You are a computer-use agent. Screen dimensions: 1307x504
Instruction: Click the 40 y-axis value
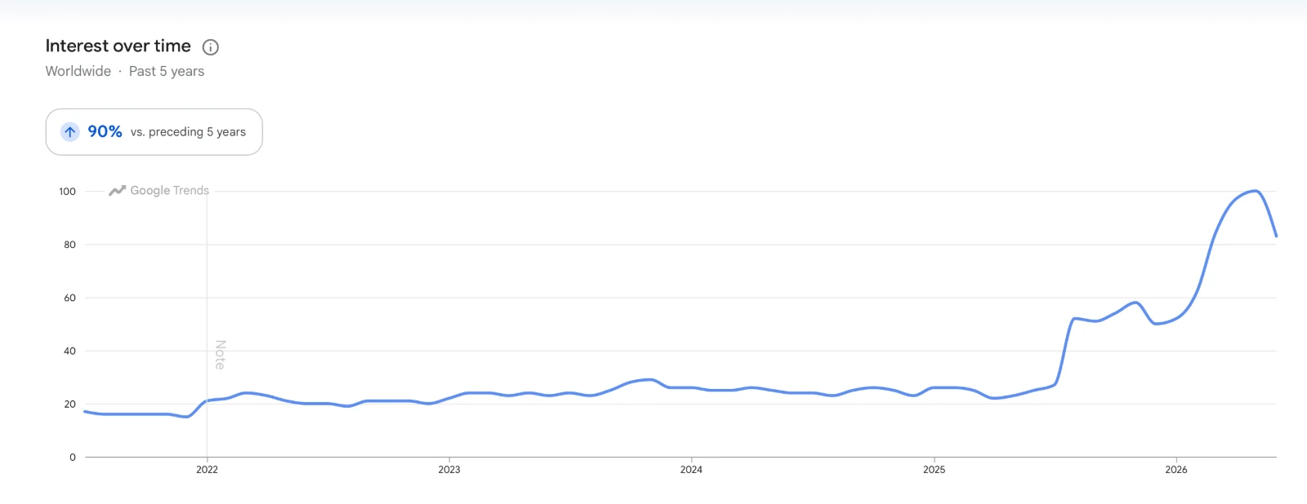[69, 351]
